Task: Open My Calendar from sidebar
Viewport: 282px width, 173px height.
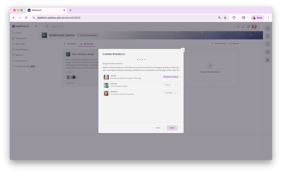Action: tap(21, 49)
